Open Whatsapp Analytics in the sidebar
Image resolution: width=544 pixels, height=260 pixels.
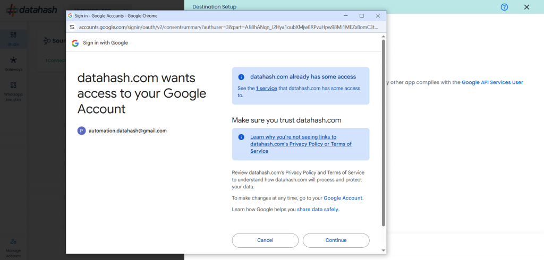coord(13,92)
